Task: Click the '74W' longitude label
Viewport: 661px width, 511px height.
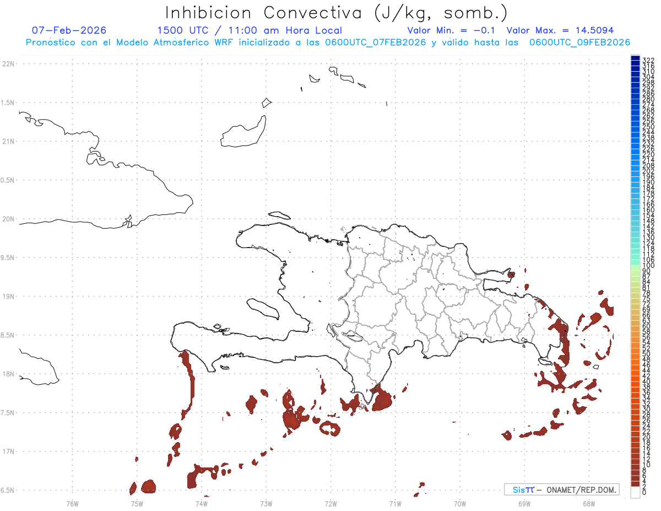Action: pyautogui.click(x=202, y=503)
